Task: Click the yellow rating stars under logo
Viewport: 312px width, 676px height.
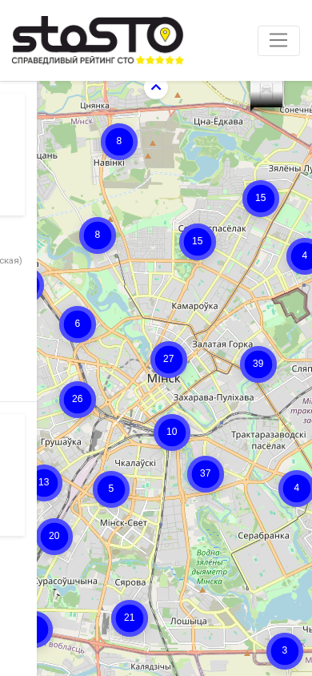Action: pos(160,60)
